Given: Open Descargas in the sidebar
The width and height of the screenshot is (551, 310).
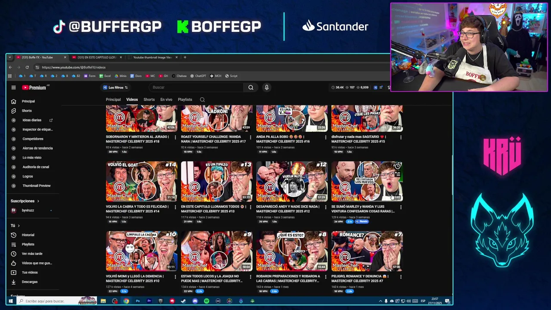Looking at the screenshot, I should (29, 282).
